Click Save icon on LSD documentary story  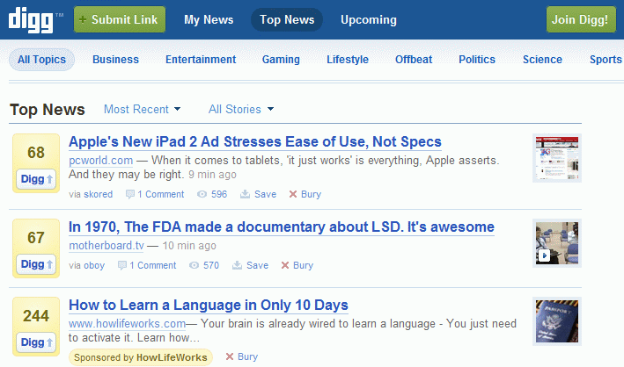(x=237, y=265)
